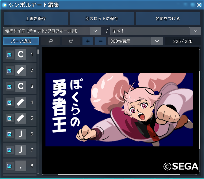
Task: Click the 勇者王 text in canvas
Action: pyautogui.click(x=59, y=106)
